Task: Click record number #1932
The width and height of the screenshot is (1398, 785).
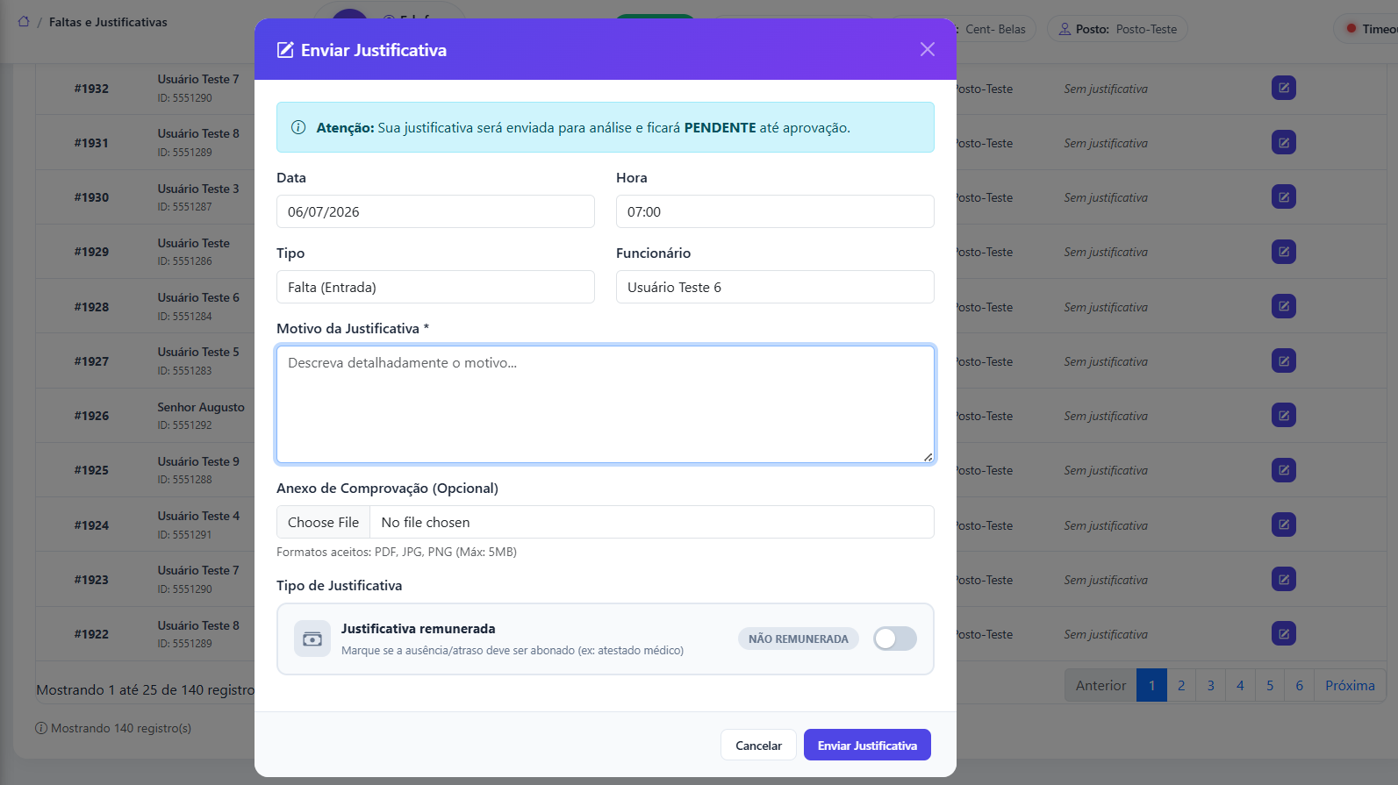Action: tap(91, 89)
